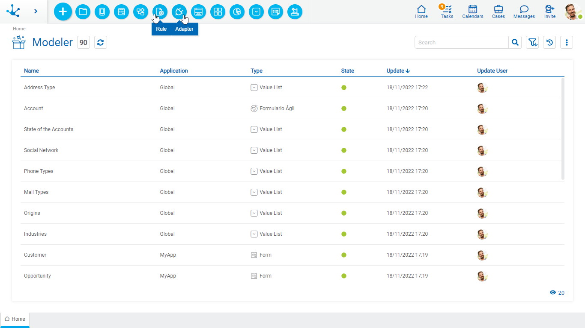This screenshot has height=328, width=585.
Task: Click update user avatar in Industries row
Action: coord(483,234)
